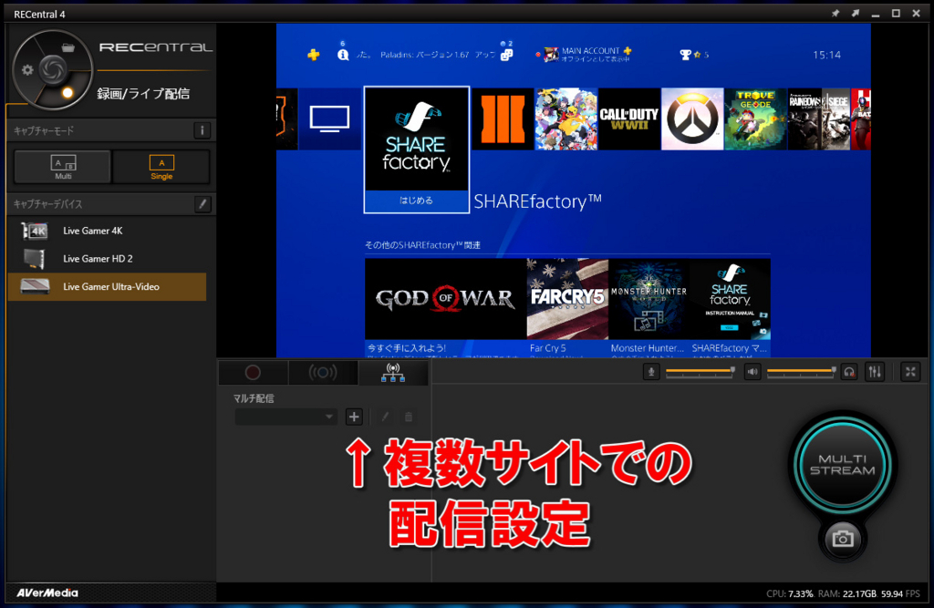Switch to the recording tab
The image size is (934, 608).
pos(253,372)
